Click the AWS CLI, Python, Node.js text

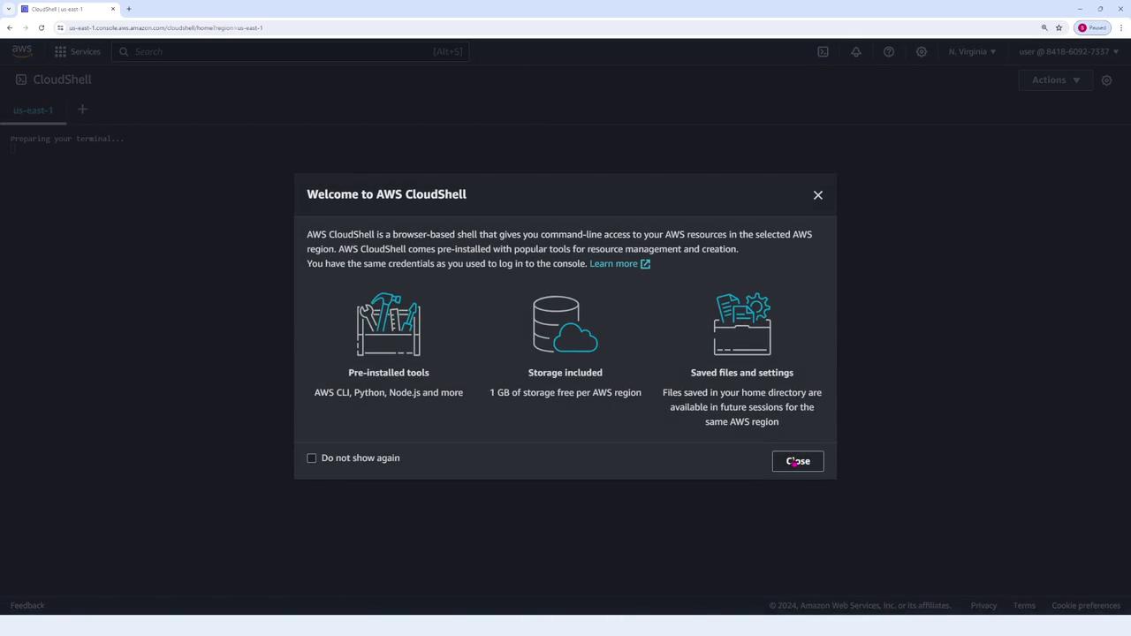pos(389,393)
